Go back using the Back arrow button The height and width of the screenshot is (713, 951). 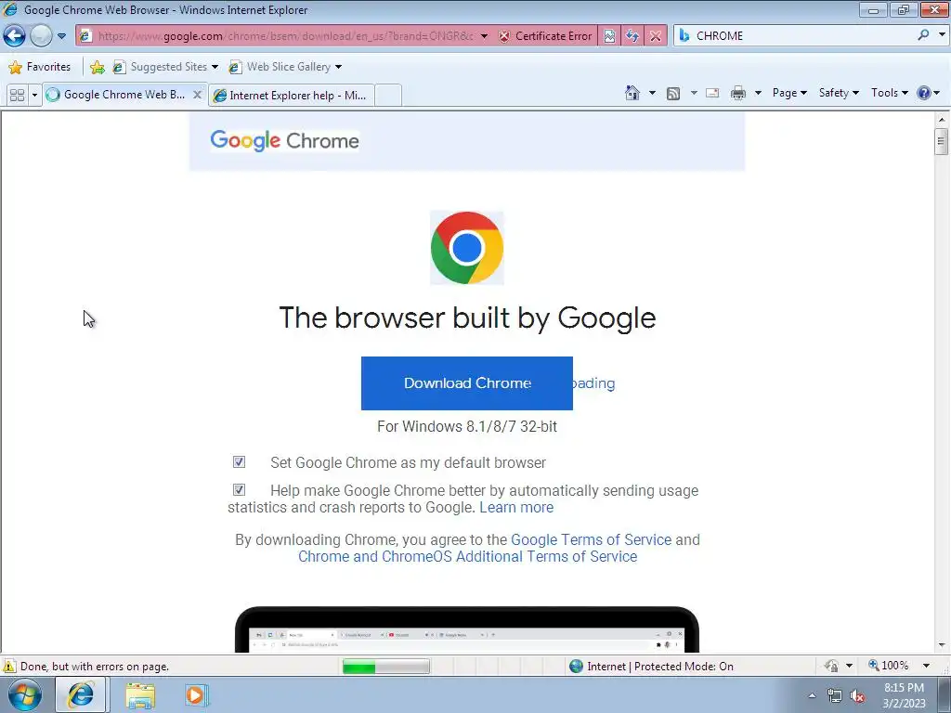[15, 36]
